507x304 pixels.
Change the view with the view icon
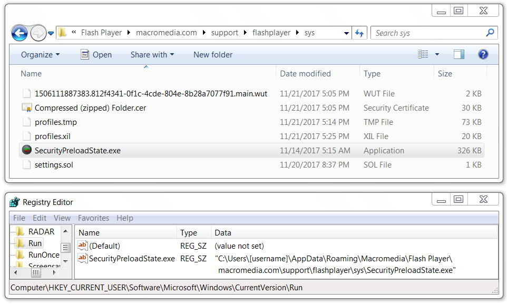tap(423, 54)
